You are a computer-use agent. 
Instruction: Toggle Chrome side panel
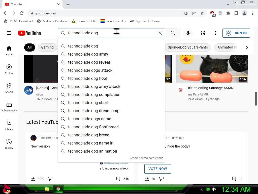tap(236, 13)
